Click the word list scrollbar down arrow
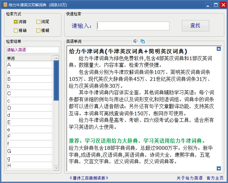Image resolution: width=228 pixels, height=183 pixels. [x=56, y=168]
